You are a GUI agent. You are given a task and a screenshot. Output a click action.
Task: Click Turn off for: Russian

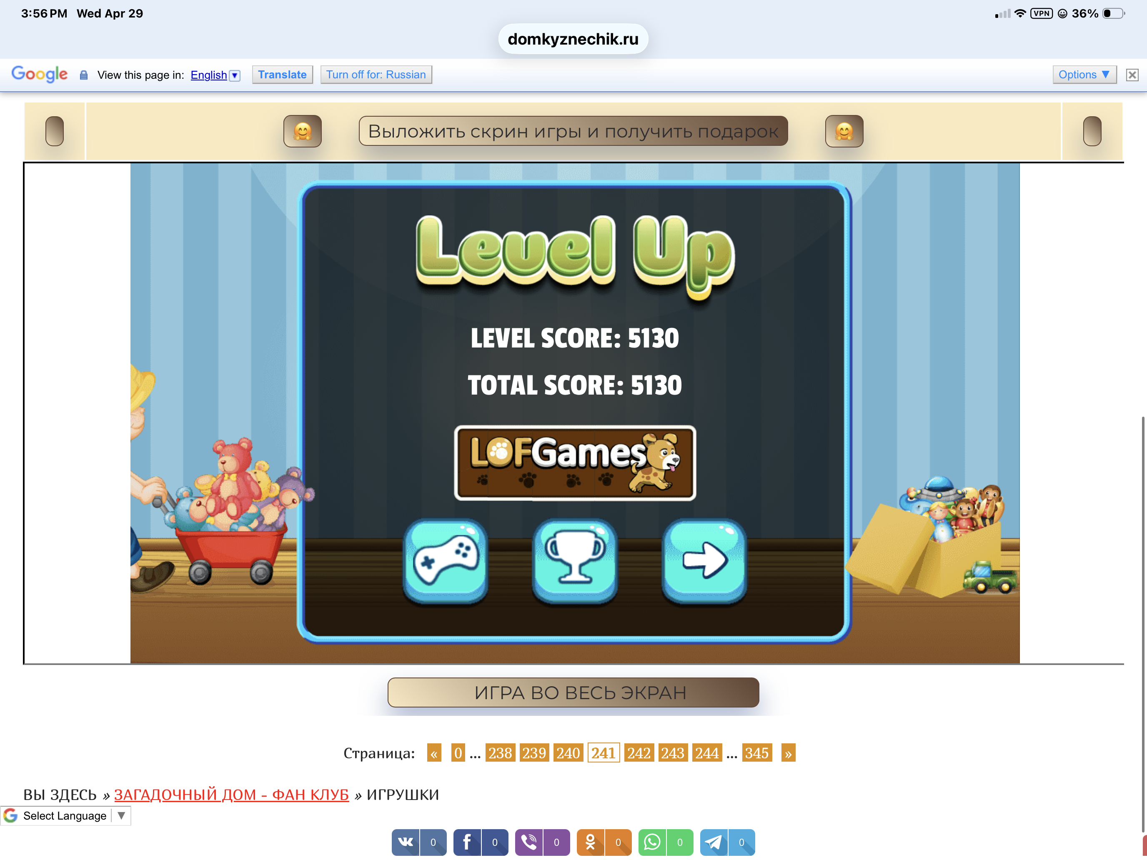376,75
